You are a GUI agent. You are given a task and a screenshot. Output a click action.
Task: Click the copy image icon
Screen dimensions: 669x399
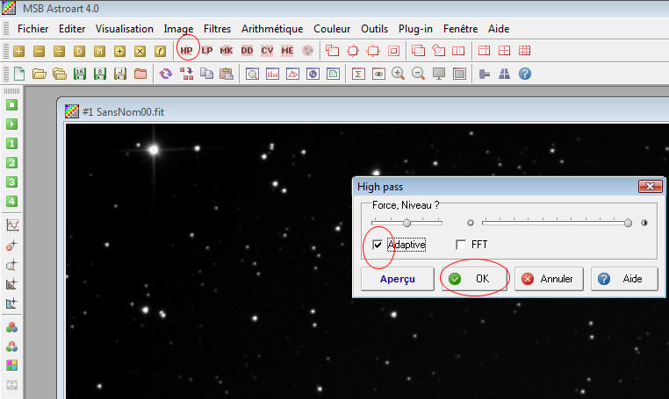click(206, 74)
